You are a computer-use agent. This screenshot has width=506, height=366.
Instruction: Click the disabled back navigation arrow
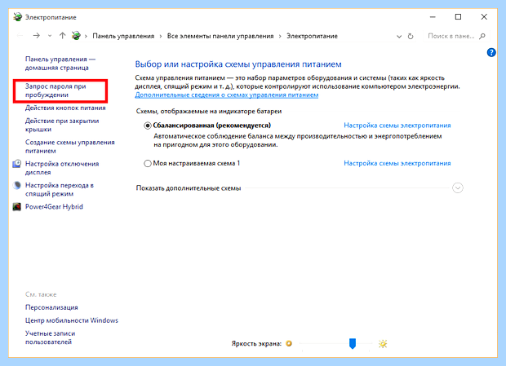pyautogui.click(x=20, y=36)
